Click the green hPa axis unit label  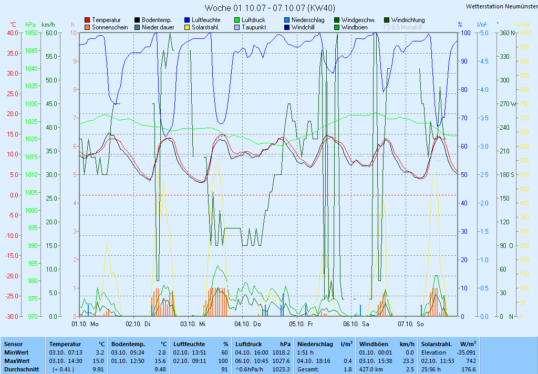pos(30,25)
